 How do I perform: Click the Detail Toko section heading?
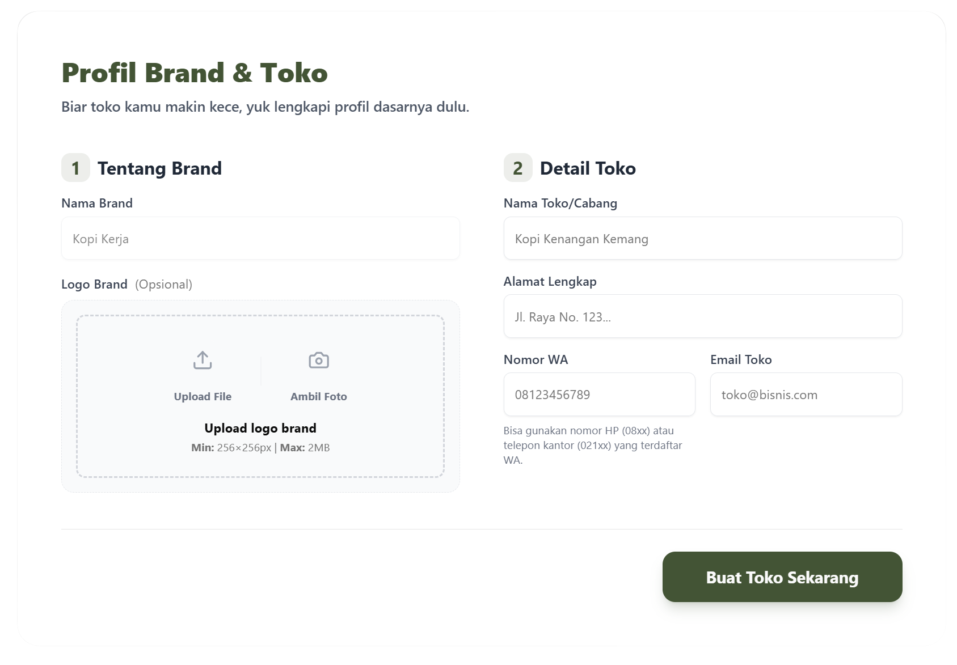[x=588, y=168]
